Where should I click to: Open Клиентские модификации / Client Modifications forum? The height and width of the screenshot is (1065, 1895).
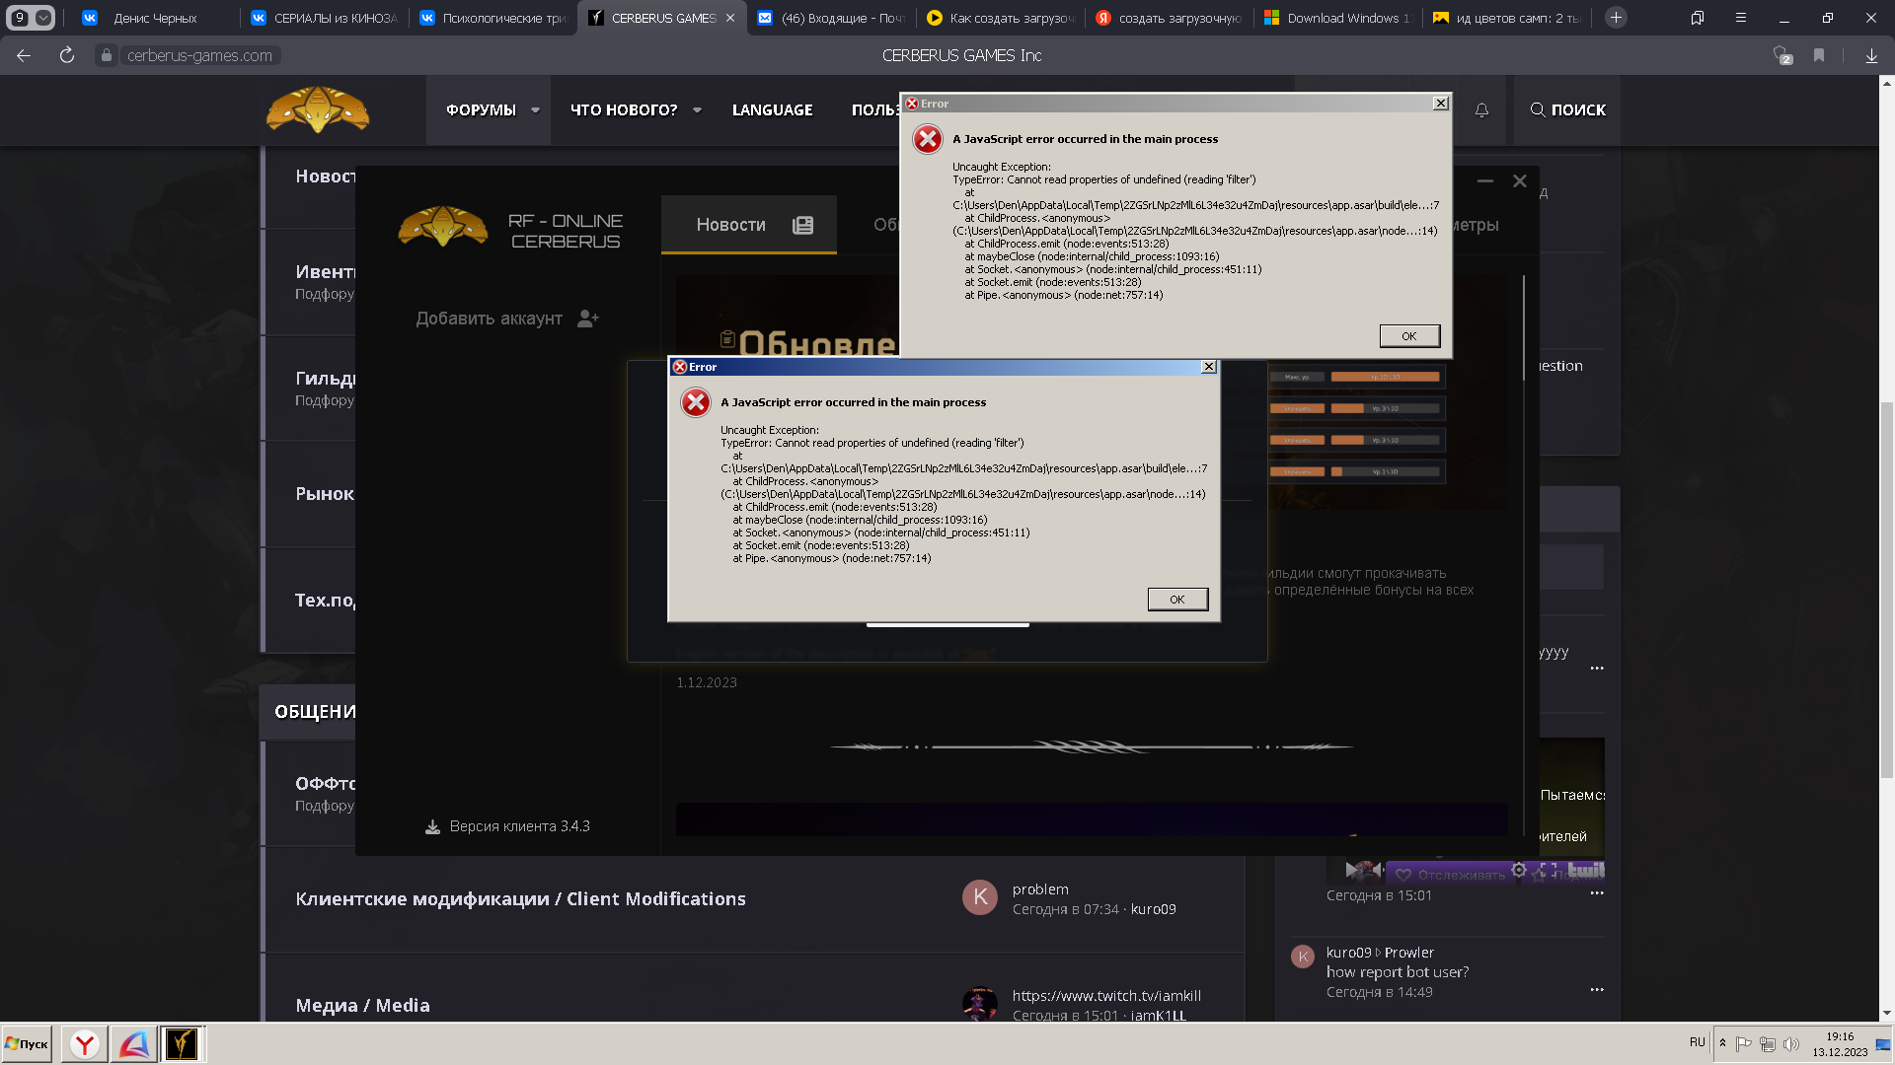[520, 898]
